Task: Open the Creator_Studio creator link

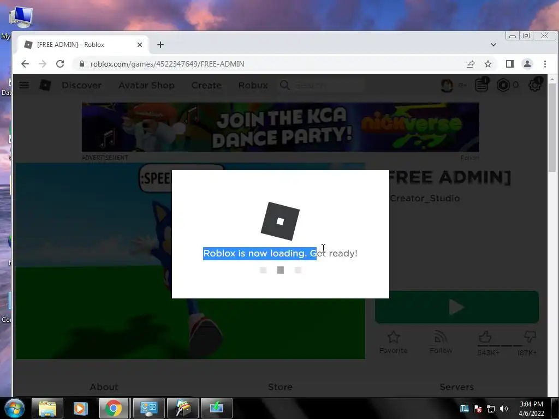Action: point(425,198)
